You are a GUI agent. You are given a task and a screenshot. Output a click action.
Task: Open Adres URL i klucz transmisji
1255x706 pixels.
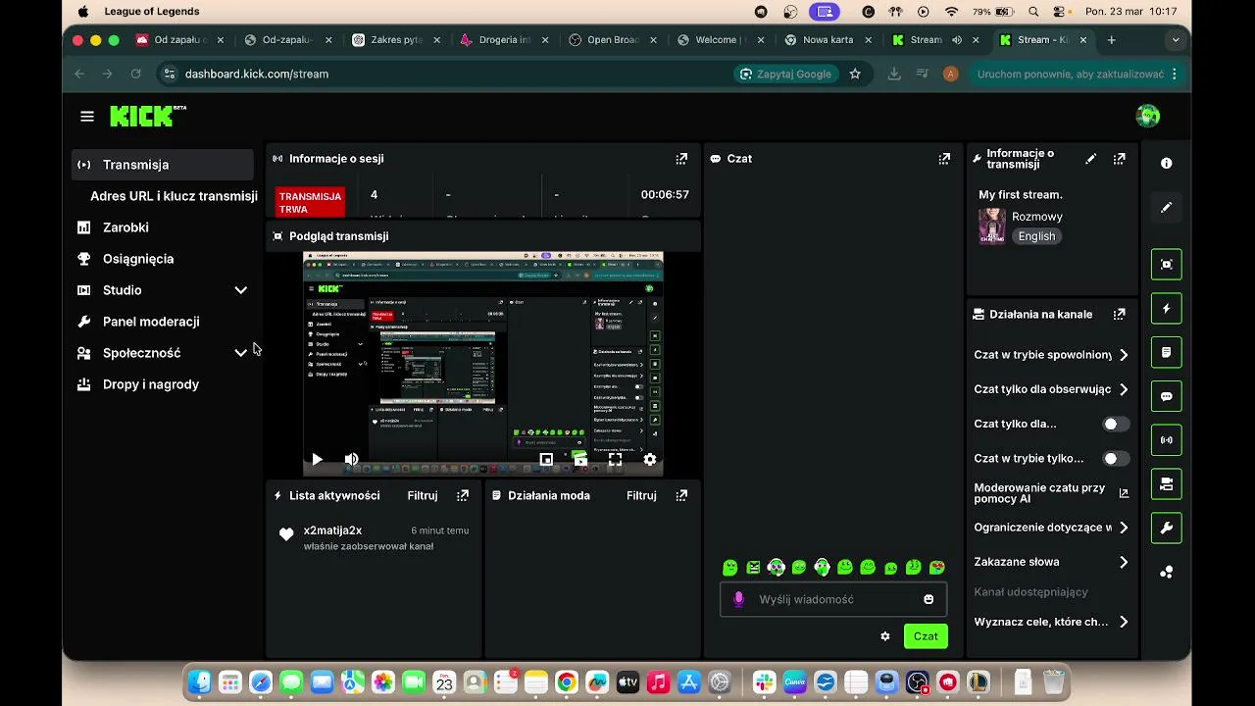pyautogui.click(x=174, y=196)
